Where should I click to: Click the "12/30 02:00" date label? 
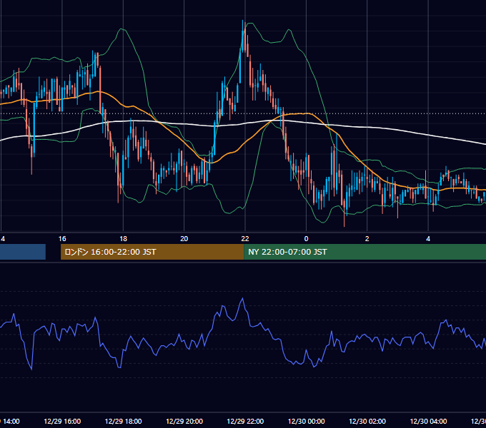tap(367, 422)
